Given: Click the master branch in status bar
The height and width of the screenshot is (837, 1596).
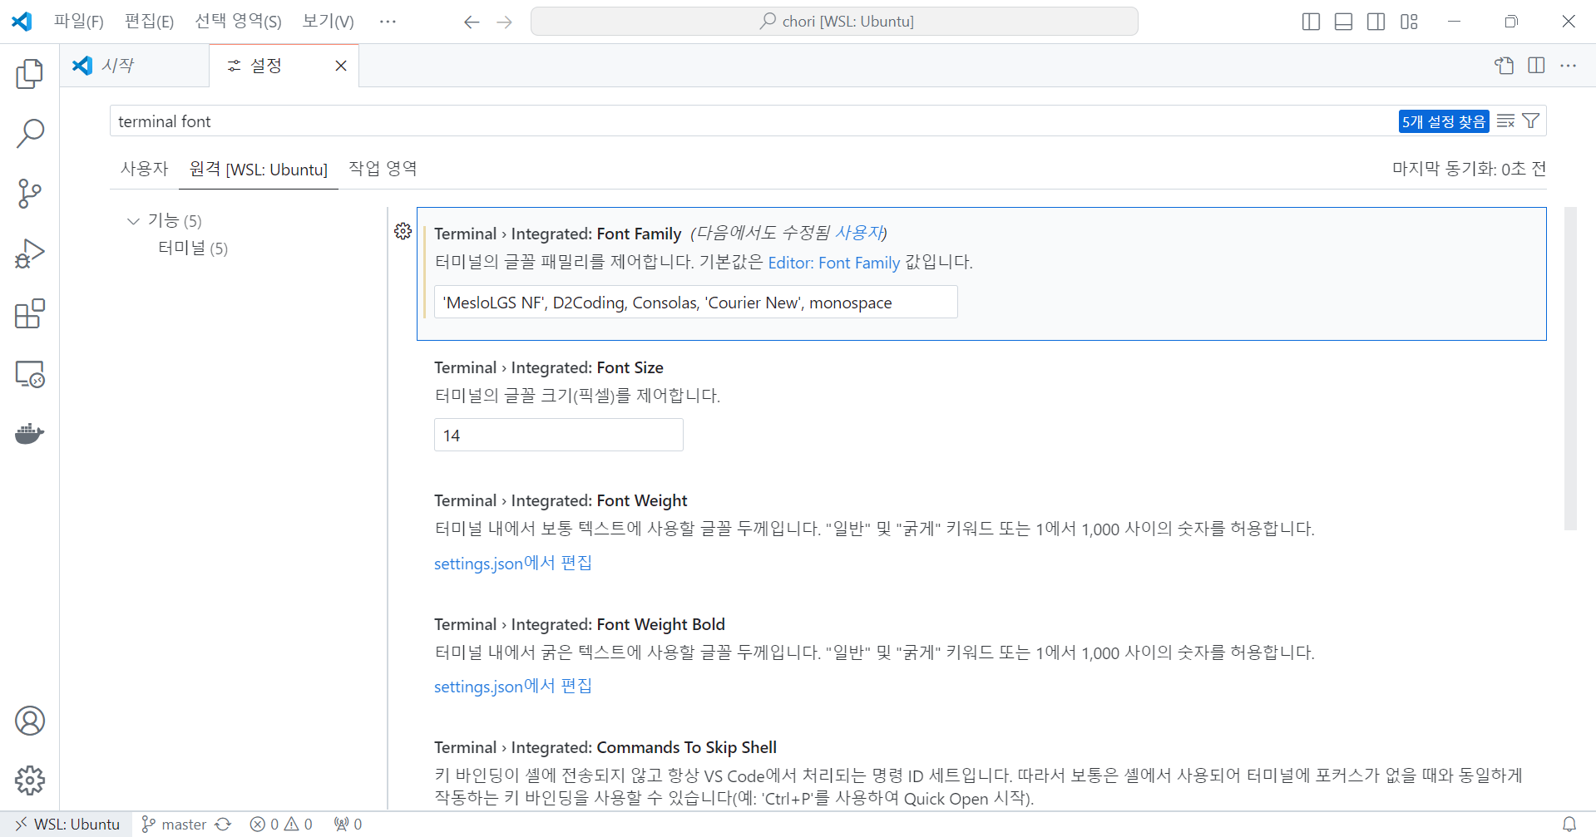Looking at the screenshot, I should [x=174, y=825].
